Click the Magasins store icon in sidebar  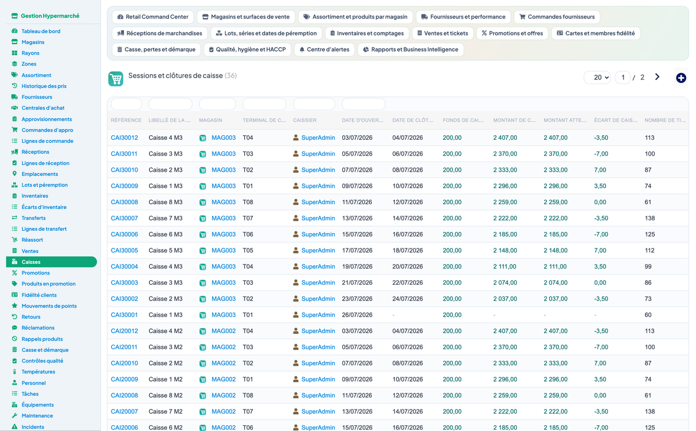coord(14,42)
